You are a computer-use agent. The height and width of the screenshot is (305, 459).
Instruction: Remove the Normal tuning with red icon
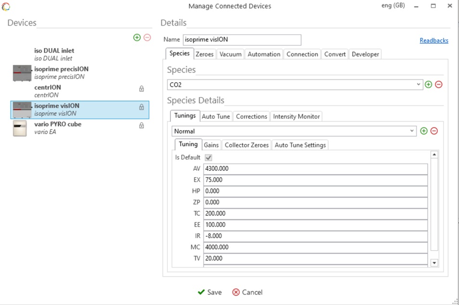click(434, 131)
